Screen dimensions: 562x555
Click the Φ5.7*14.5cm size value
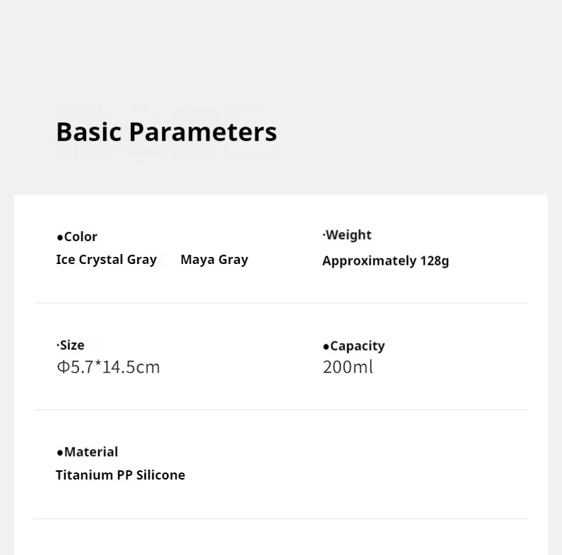108,367
